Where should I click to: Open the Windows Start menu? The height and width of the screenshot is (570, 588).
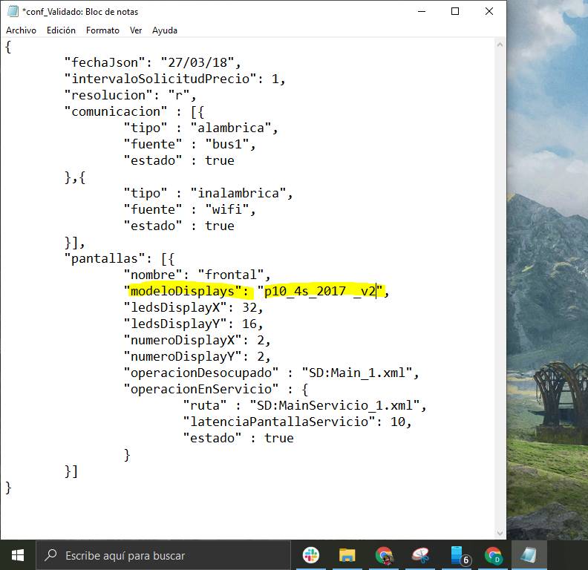coord(18,555)
